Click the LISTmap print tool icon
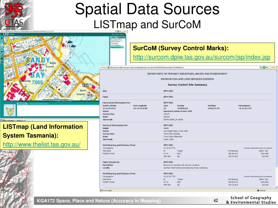 click(2, 62)
